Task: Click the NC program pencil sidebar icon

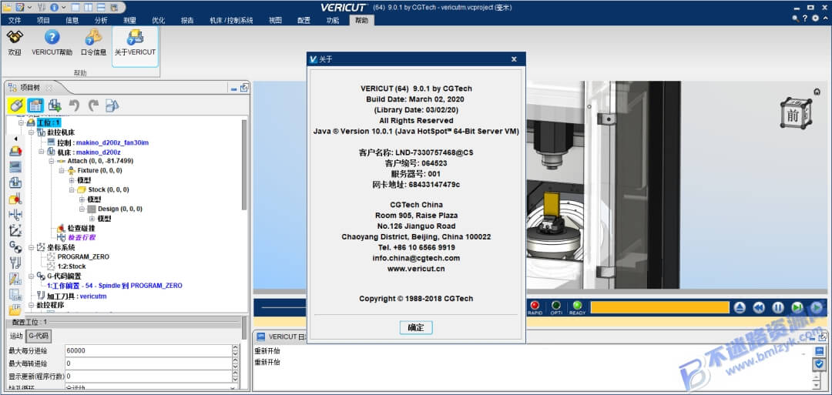Action: coord(15,279)
